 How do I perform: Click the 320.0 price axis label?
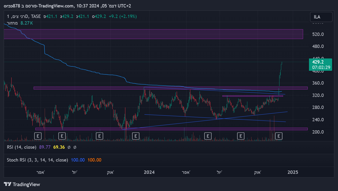pos(318,95)
